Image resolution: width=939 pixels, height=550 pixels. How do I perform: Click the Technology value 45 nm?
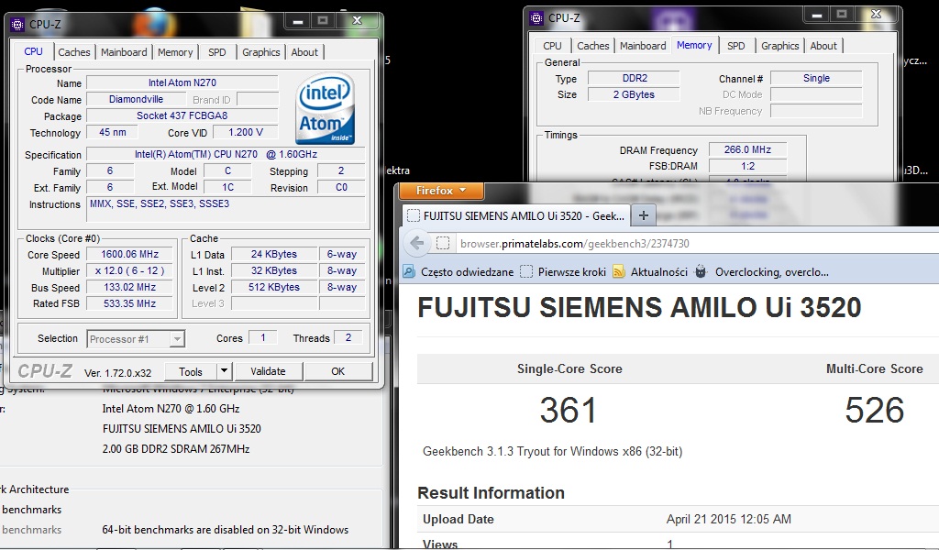(113, 132)
